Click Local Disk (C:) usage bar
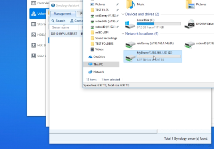This screenshot has height=149, width=214. [x=159, y=24]
